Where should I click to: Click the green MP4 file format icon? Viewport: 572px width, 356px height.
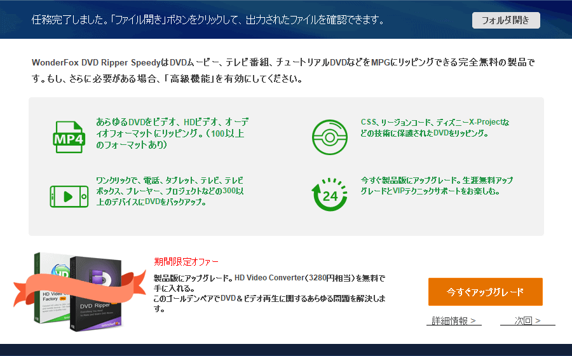(69, 137)
